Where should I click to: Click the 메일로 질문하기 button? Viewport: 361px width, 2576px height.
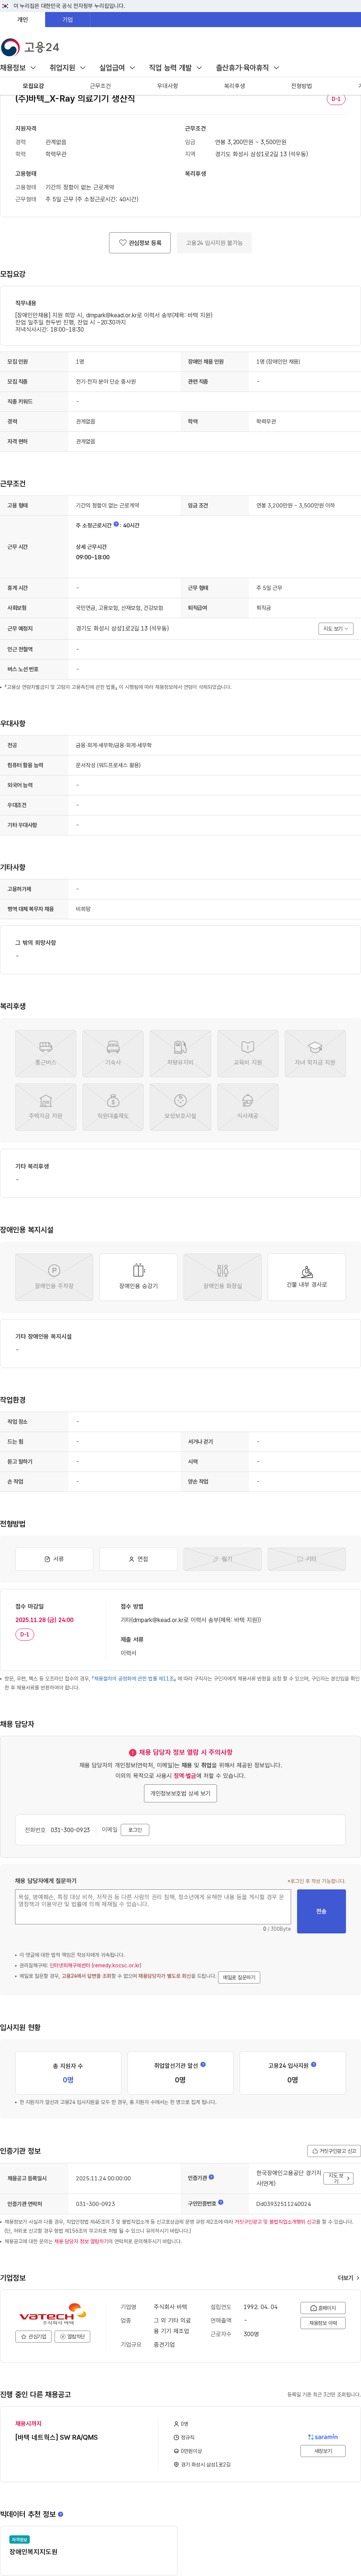pos(239,1977)
